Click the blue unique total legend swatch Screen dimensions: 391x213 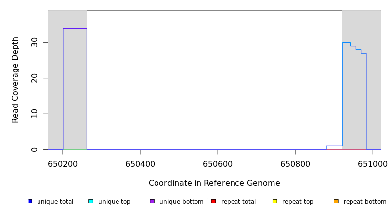click(x=30, y=201)
